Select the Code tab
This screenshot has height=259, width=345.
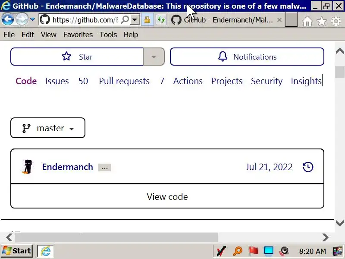[26, 81]
